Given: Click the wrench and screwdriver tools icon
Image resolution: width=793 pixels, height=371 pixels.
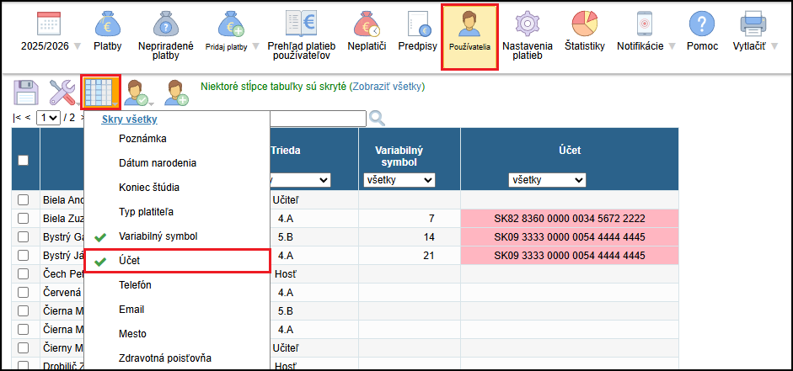Looking at the screenshot, I should tap(63, 92).
